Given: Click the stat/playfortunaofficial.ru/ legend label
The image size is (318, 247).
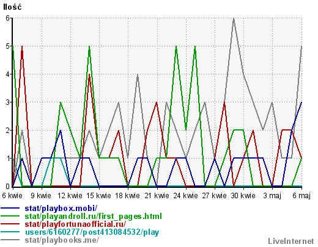Looking at the screenshot, I should pyautogui.click(x=75, y=224).
